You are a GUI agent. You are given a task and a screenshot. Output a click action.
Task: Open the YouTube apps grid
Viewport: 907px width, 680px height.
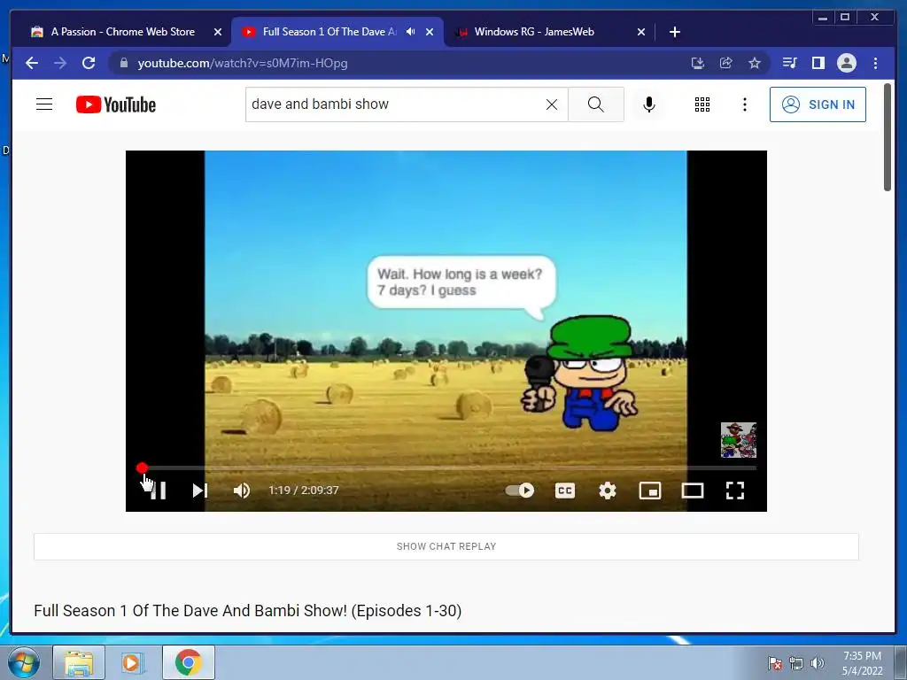coord(702,104)
